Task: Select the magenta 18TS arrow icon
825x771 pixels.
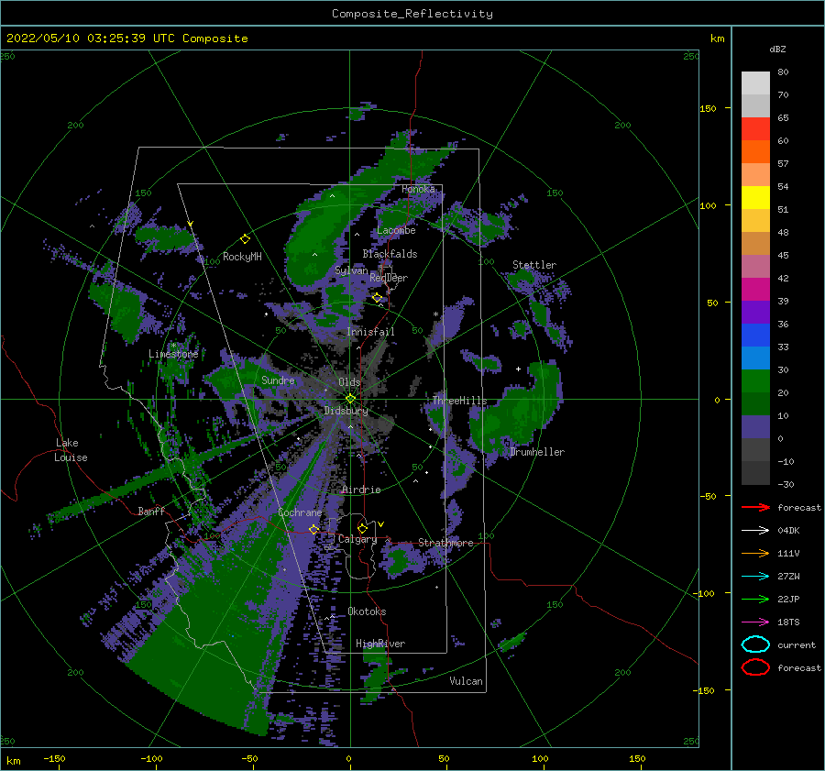Action: coord(755,622)
